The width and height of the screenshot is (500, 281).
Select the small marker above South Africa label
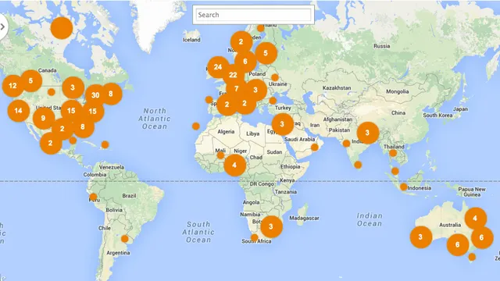254,237
